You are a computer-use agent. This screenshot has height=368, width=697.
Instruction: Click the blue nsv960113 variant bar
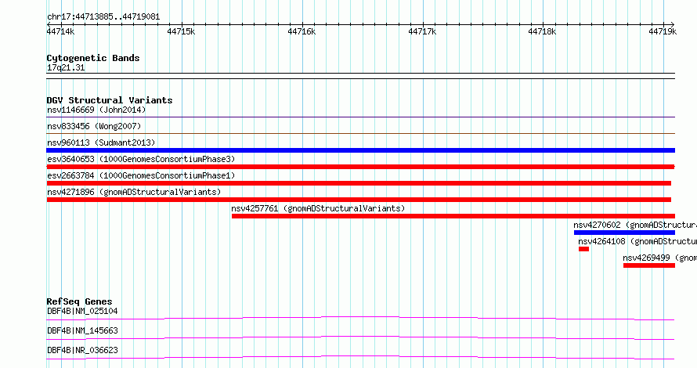[360, 150]
